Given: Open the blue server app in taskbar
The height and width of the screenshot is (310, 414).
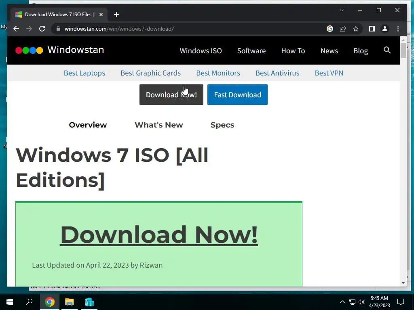Looking at the screenshot, I should 89,302.
